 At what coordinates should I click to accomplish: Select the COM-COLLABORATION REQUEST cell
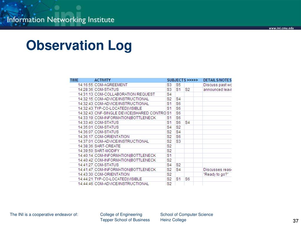[x=125, y=94]
